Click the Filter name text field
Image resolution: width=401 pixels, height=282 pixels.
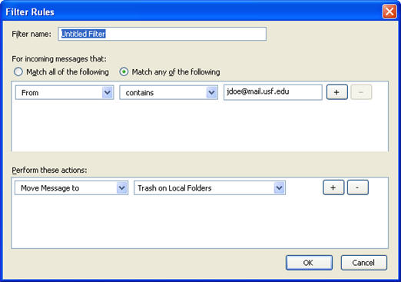point(162,34)
